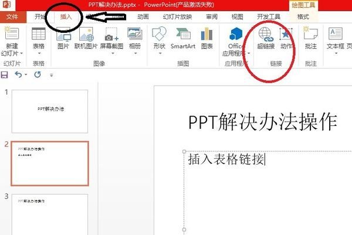Select slide 3 thumbnail
This screenshot has width=352, height=235.
point(50,214)
